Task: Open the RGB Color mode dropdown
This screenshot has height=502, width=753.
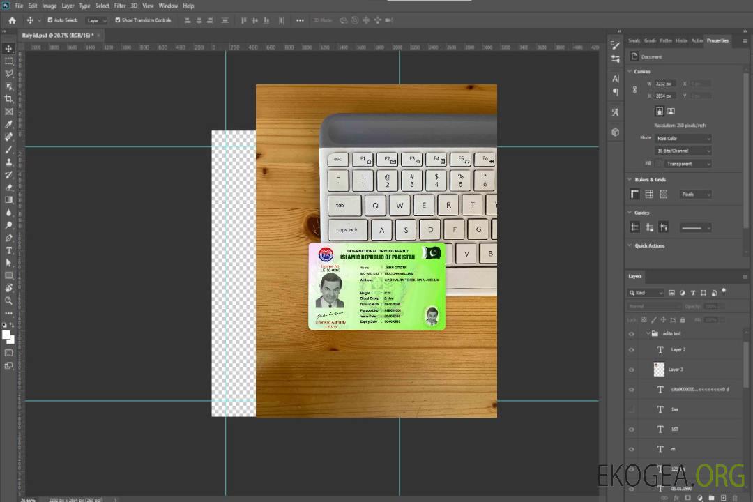Action: click(683, 138)
